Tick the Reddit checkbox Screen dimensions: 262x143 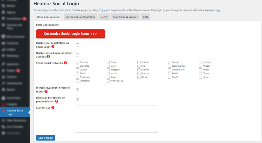(170, 74)
